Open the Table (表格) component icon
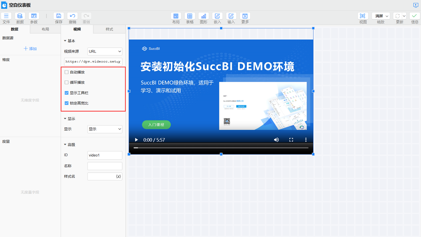Viewport: 421px width, 237px height. (190, 16)
